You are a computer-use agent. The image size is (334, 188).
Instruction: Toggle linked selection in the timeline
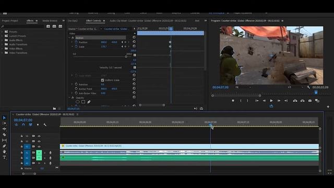(x=30, y=125)
